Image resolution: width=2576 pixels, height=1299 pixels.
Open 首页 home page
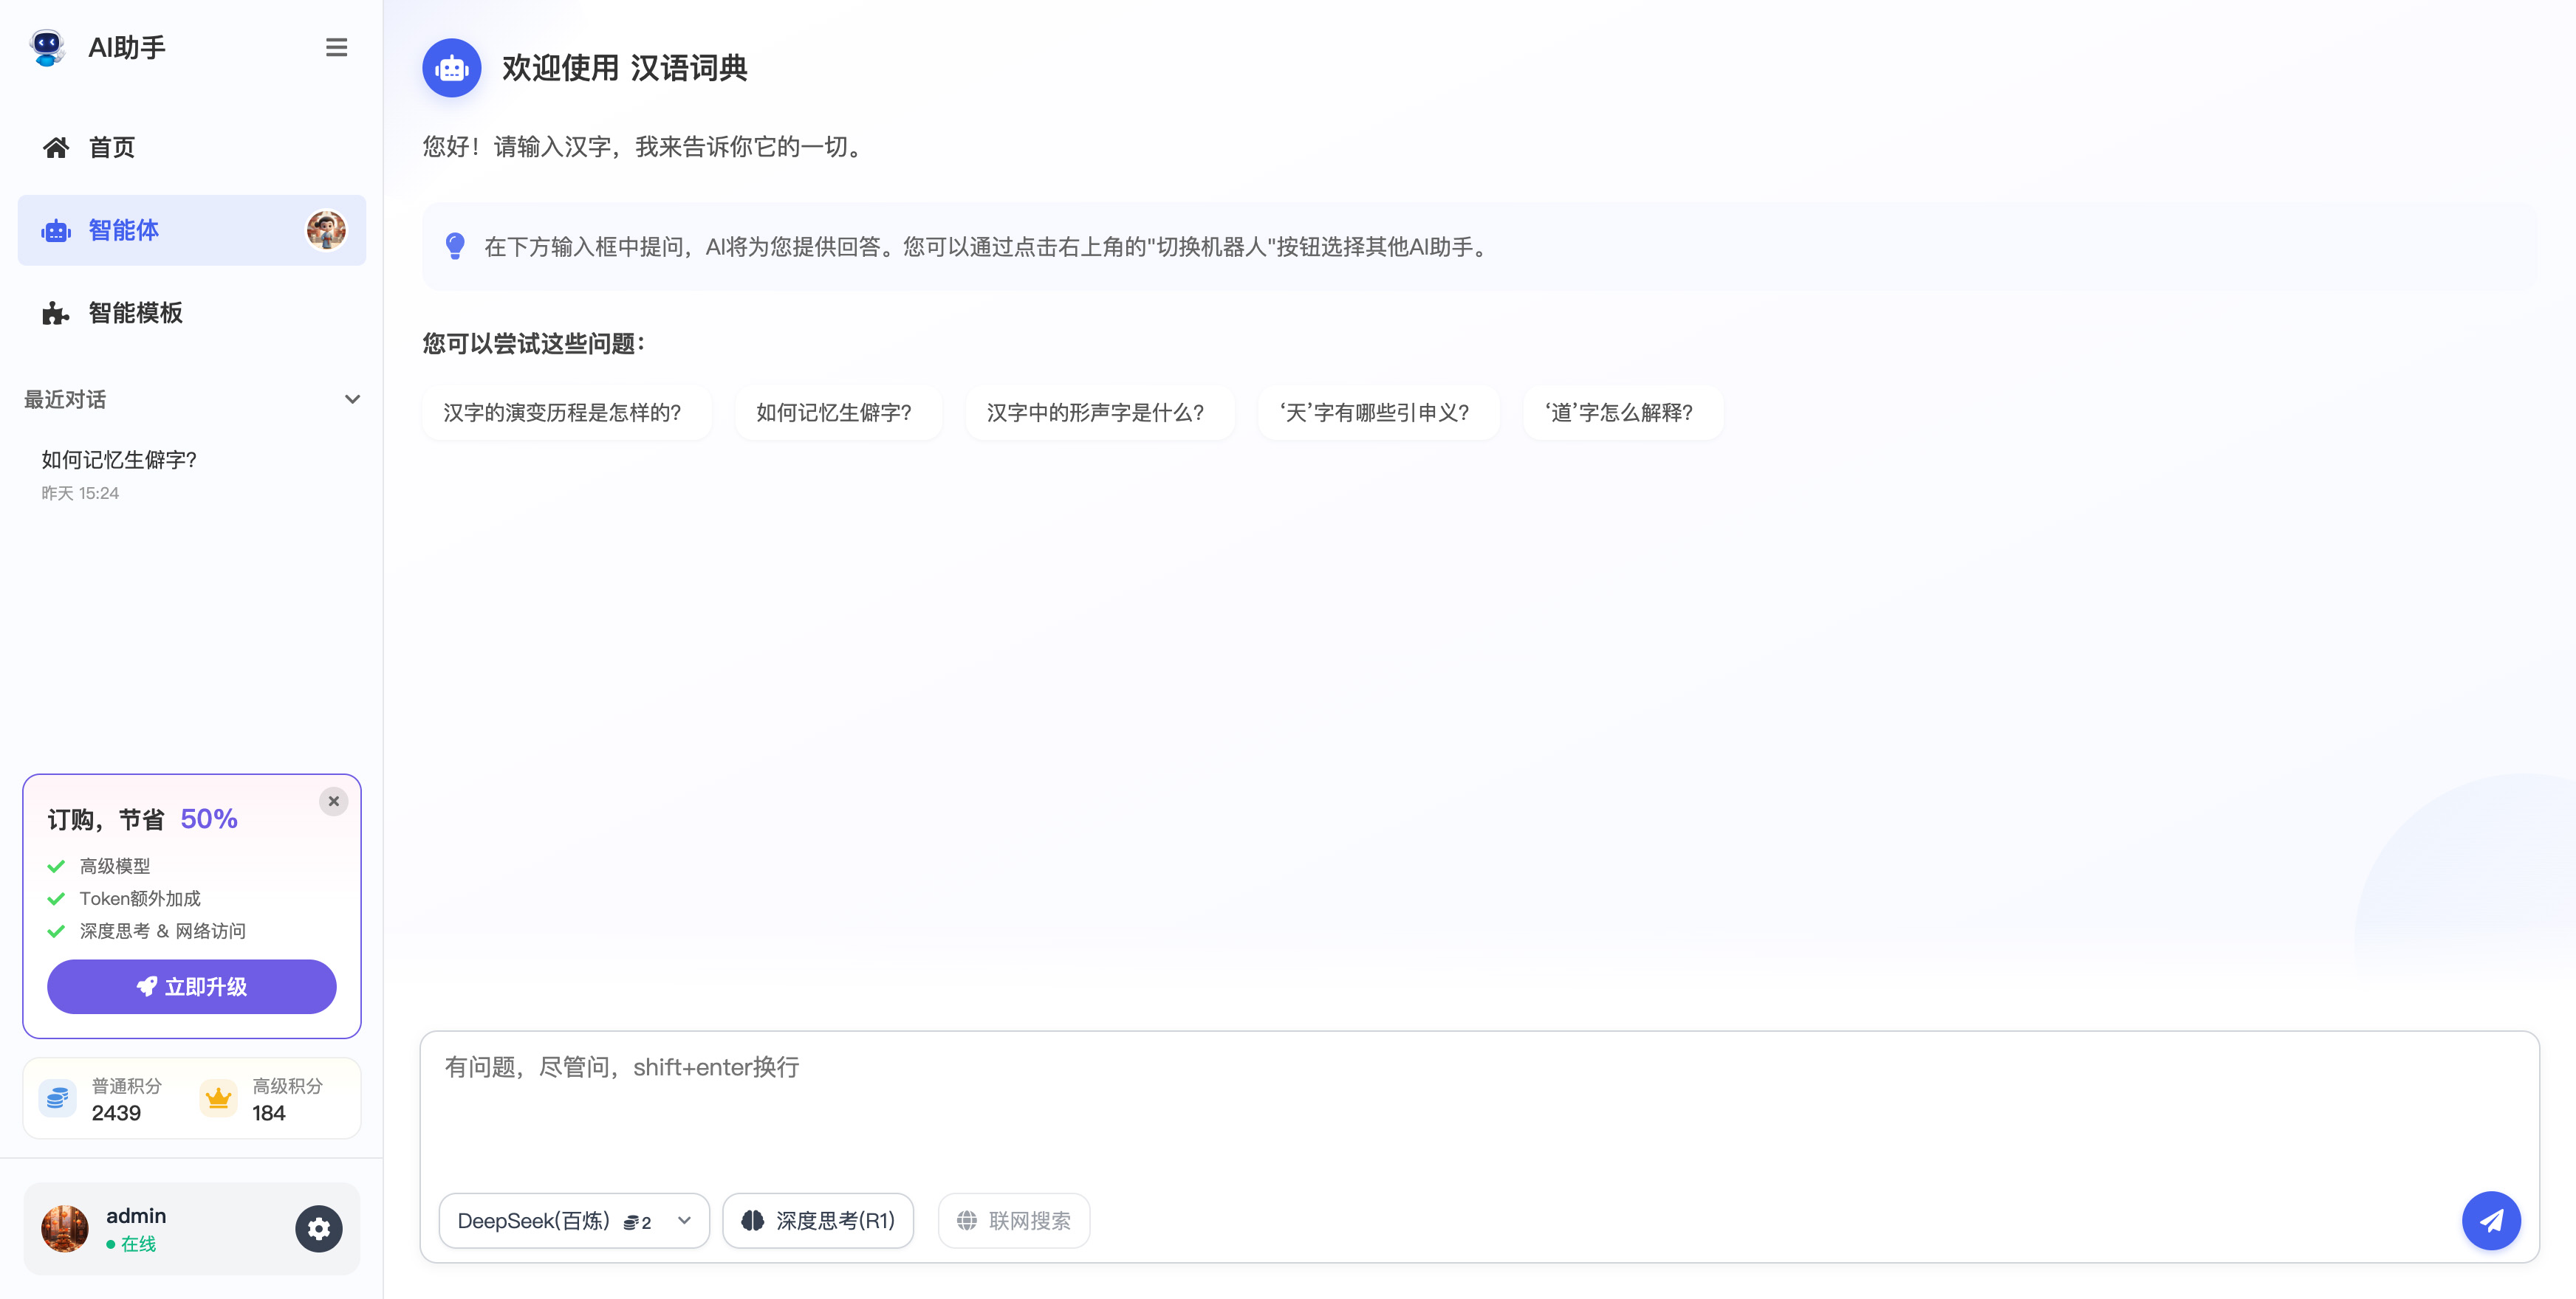point(191,147)
